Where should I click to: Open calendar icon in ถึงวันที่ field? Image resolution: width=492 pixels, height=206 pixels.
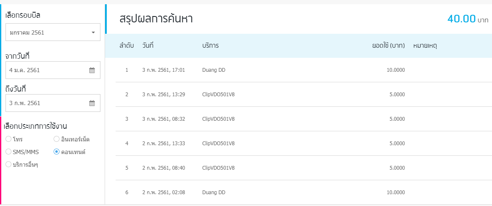pyautogui.click(x=92, y=103)
